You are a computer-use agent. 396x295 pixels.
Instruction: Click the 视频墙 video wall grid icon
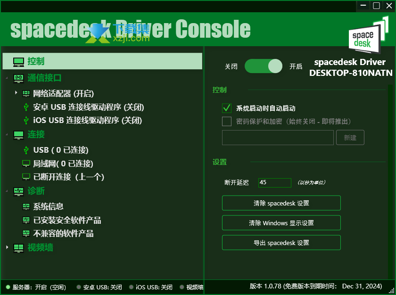tap(18, 248)
